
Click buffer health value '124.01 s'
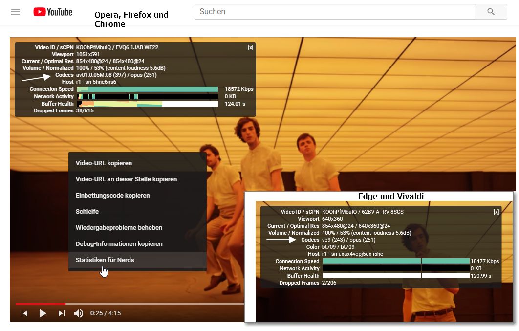coord(235,104)
